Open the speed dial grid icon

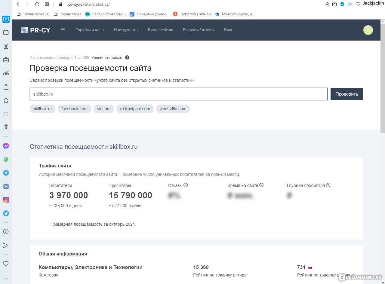tap(47, 4)
